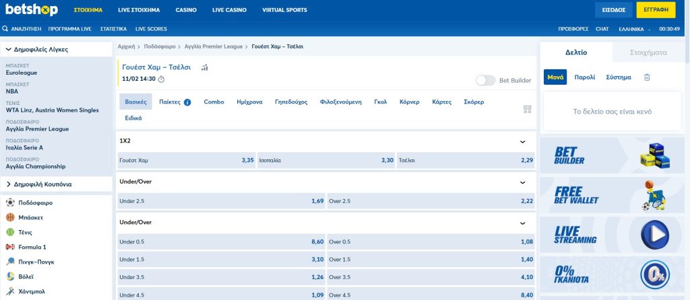Image resolution: width=690 pixels, height=300 pixels.
Task: Open Live Streaming play banner
Action: (x=612, y=235)
